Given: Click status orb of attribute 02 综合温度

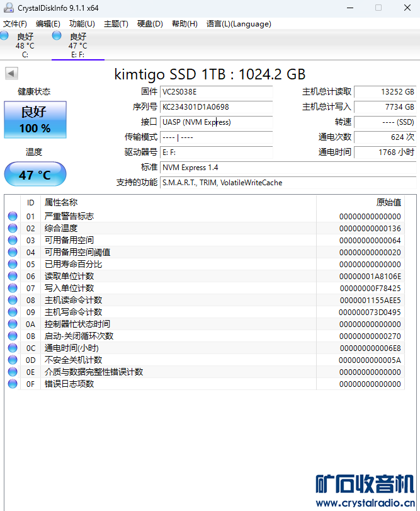Looking at the screenshot, I should (x=13, y=228).
